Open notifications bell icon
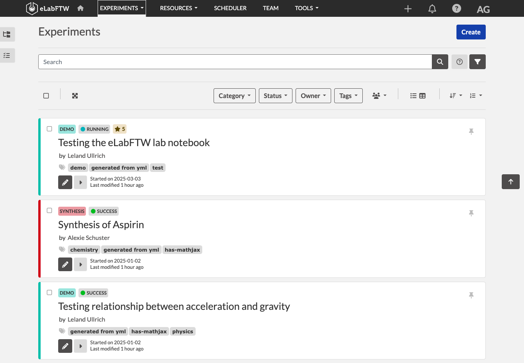Viewport: 524px width, 363px height. (432, 9)
